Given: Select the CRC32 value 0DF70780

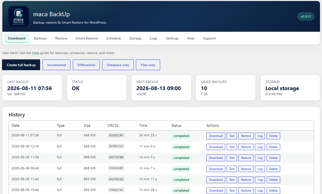Looking at the screenshot, I should (x=116, y=157).
